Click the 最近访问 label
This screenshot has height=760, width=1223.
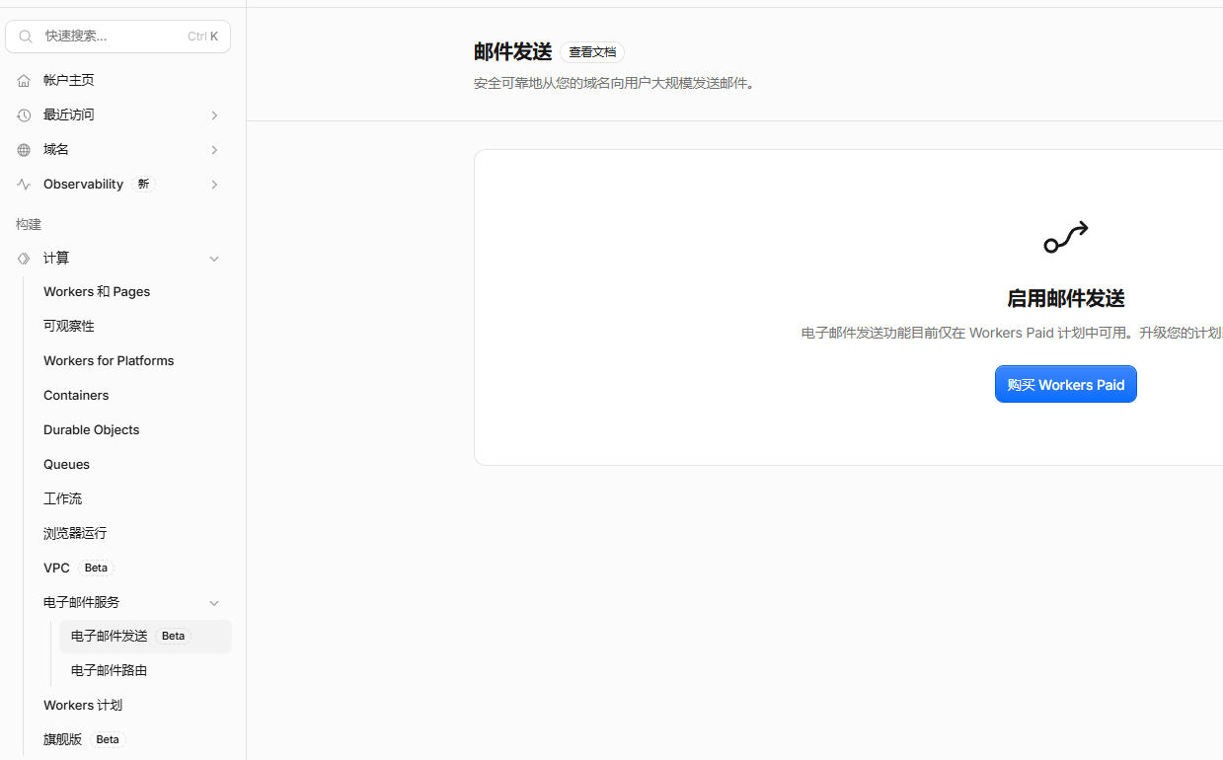69,115
